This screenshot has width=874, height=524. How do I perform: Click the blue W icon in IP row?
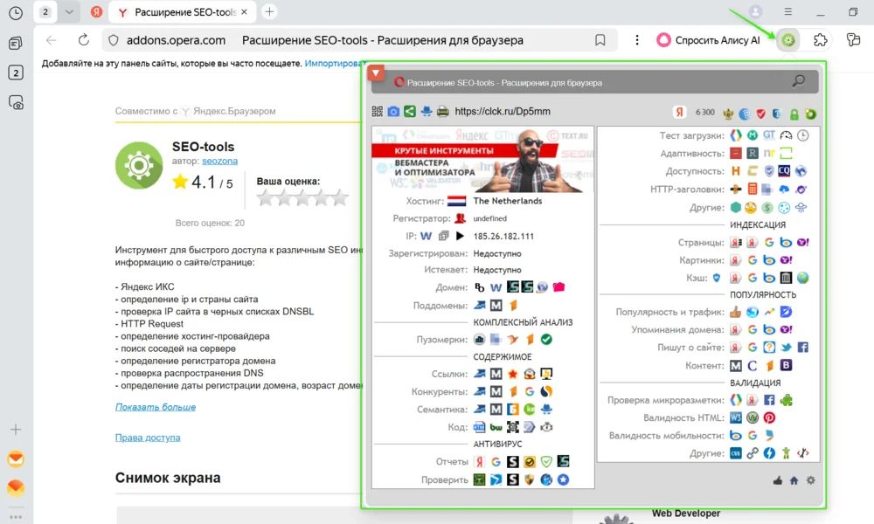tap(427, 236)
